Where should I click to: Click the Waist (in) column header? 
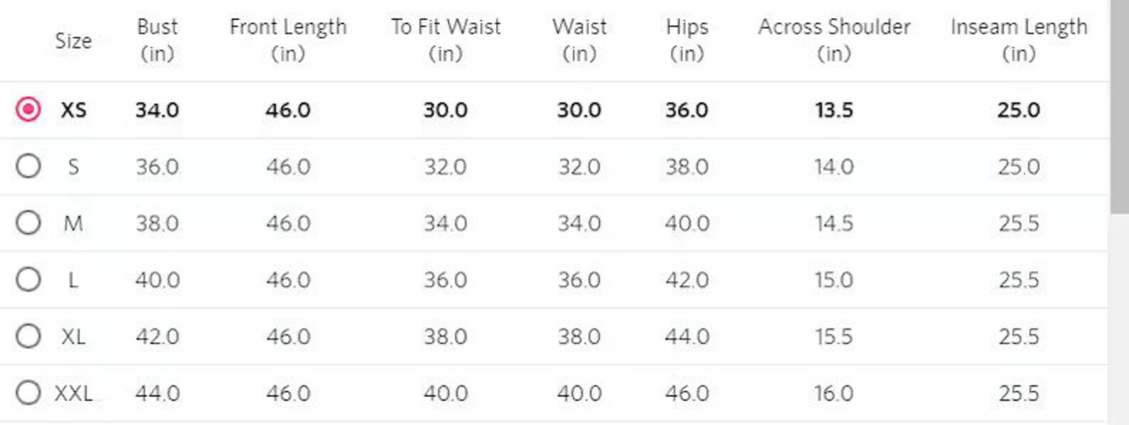point(579,40)
